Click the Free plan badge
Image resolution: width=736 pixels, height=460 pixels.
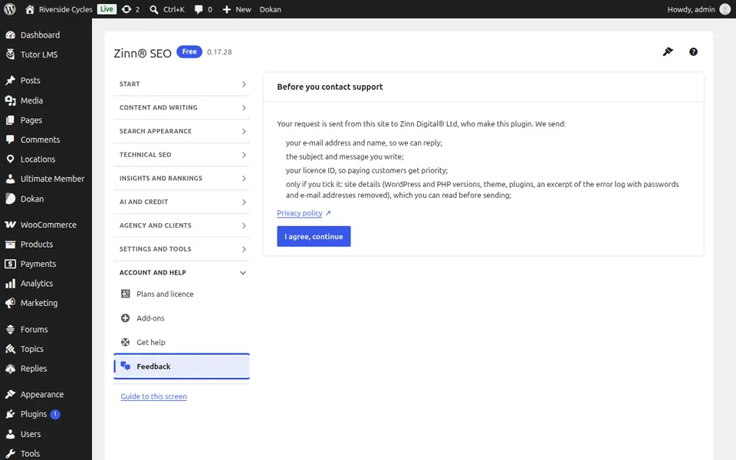coord(189,51)
